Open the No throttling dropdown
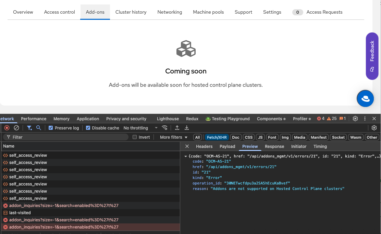 tap(140, 128)
